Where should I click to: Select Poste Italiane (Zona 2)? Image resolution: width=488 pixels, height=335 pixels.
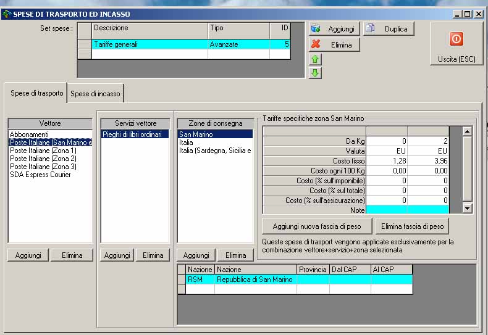pyautogui.click(x=51, y=159)
